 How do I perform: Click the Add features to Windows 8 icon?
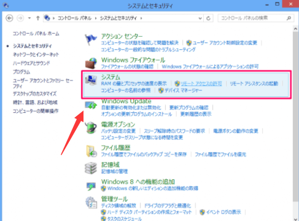coord(91,186)
